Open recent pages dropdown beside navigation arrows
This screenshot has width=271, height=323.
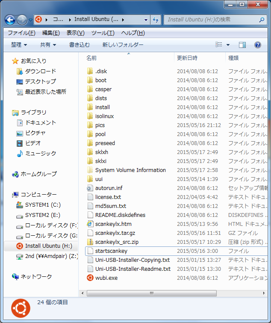[30, 20]
